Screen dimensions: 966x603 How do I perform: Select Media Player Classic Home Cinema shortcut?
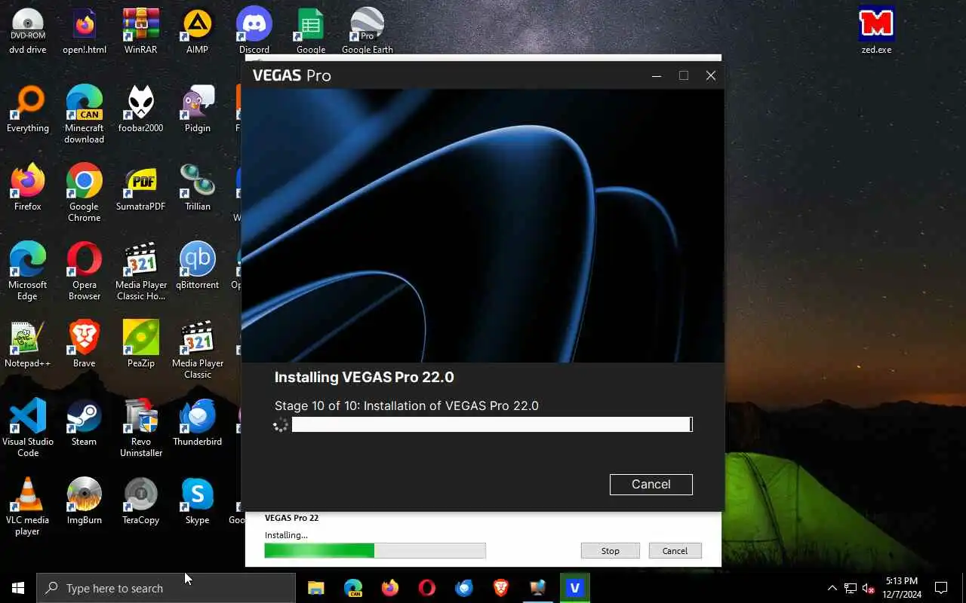pyautogui.click(x=140, y=271)
